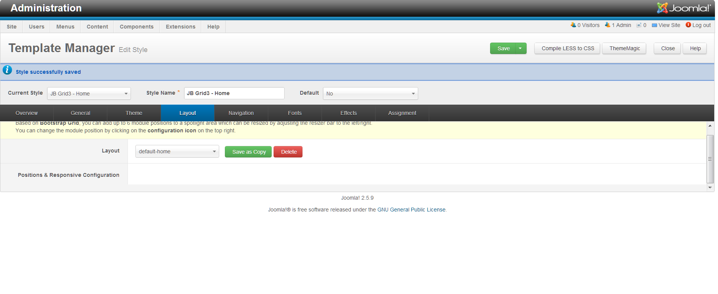Click the Admin users status icon
This screenshot has width=718, height=294.
(x=607, y=25)
